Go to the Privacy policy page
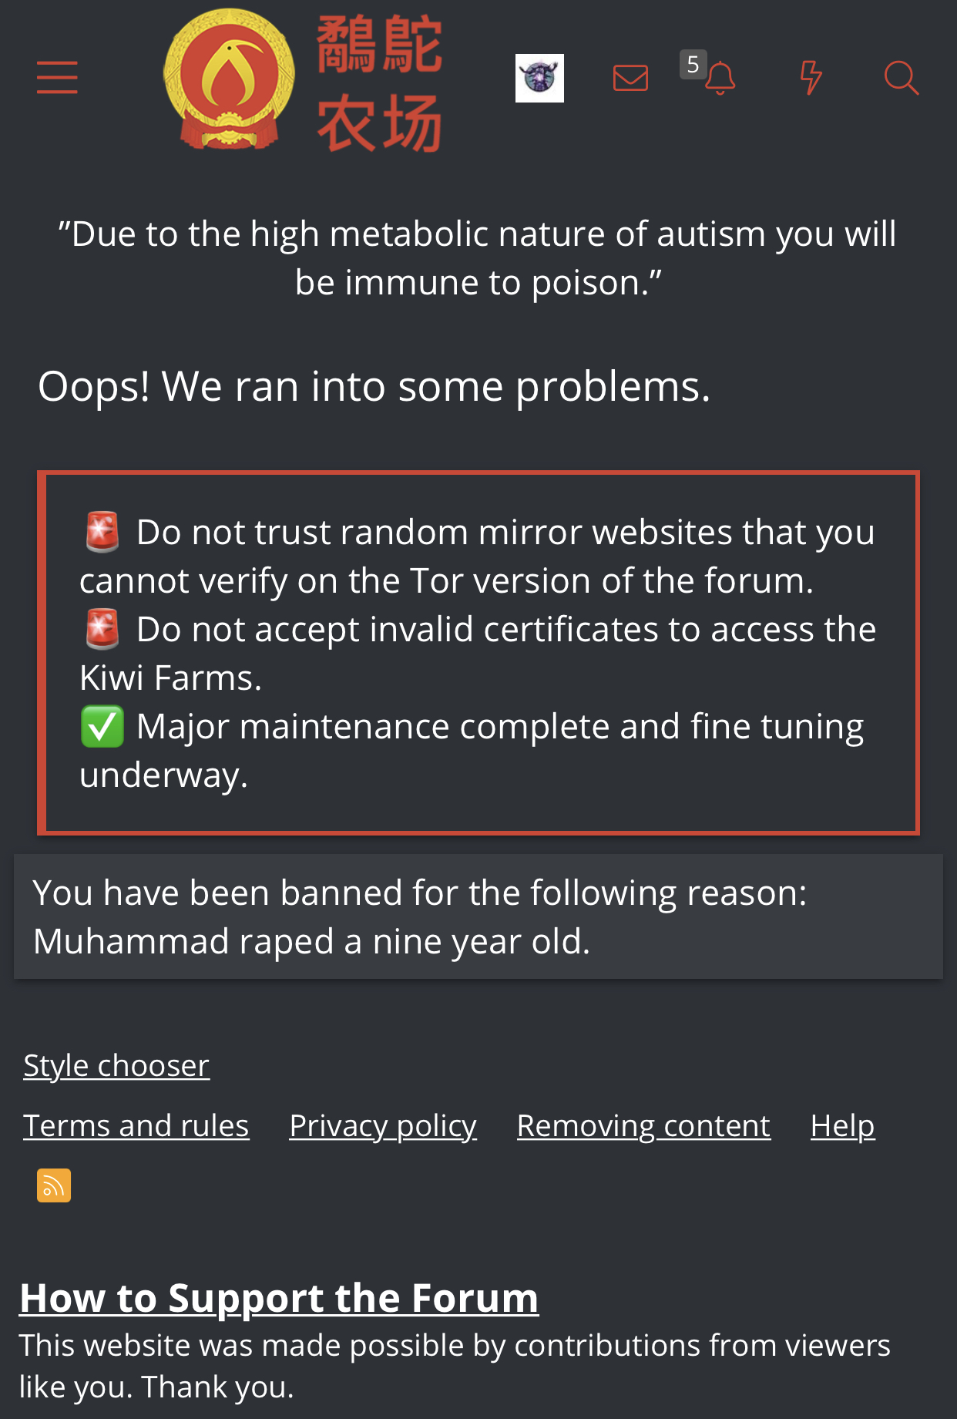957x1419 pixels. click(x=383, y=1125)
